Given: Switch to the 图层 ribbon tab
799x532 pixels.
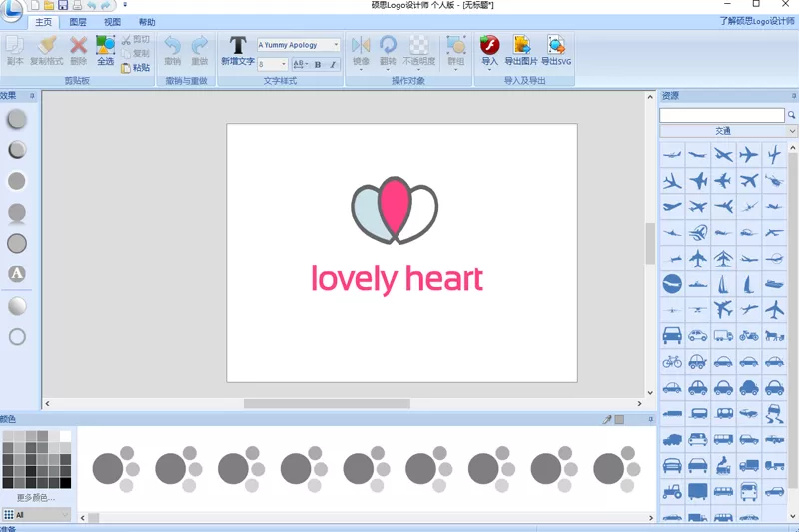Looking at the screenshot, I should [x=78, y=22].
